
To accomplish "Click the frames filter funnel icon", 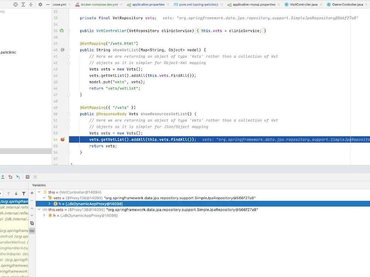I will [24, 194].
